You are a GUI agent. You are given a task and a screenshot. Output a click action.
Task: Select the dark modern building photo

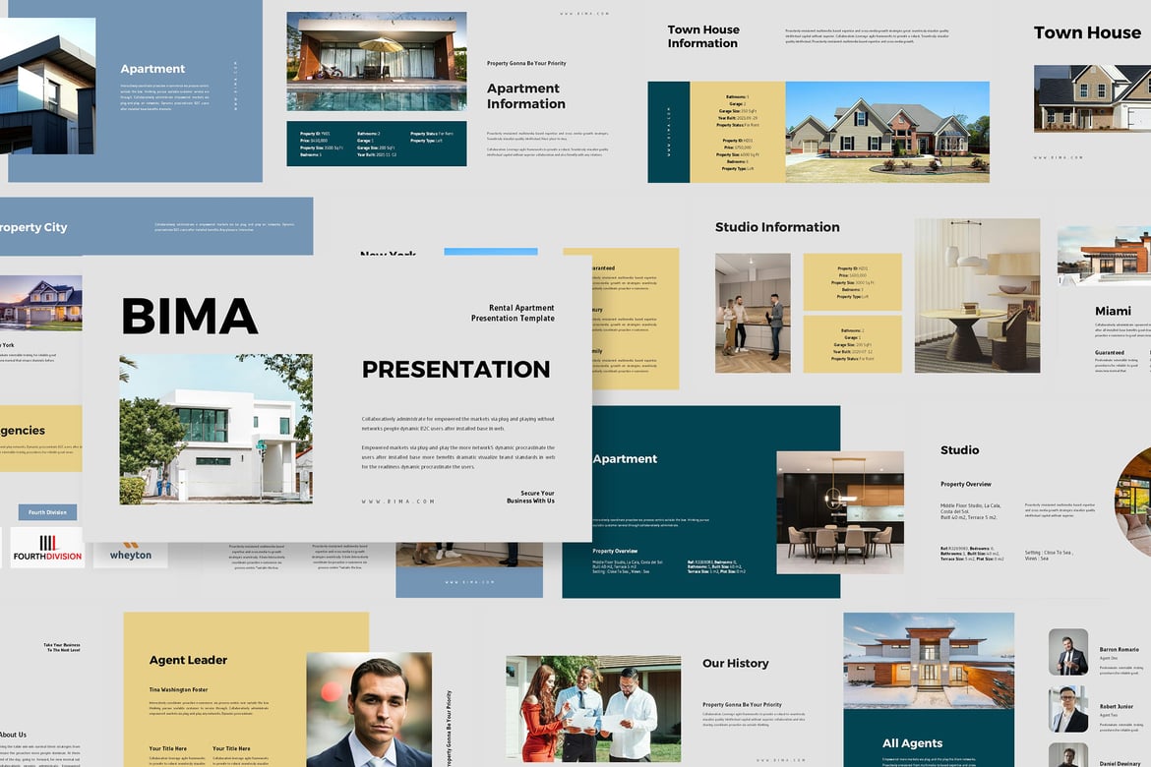click(x=48, y=86)
